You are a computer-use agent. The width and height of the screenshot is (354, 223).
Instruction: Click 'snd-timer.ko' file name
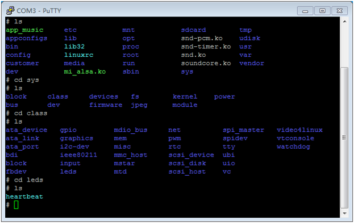206,46
